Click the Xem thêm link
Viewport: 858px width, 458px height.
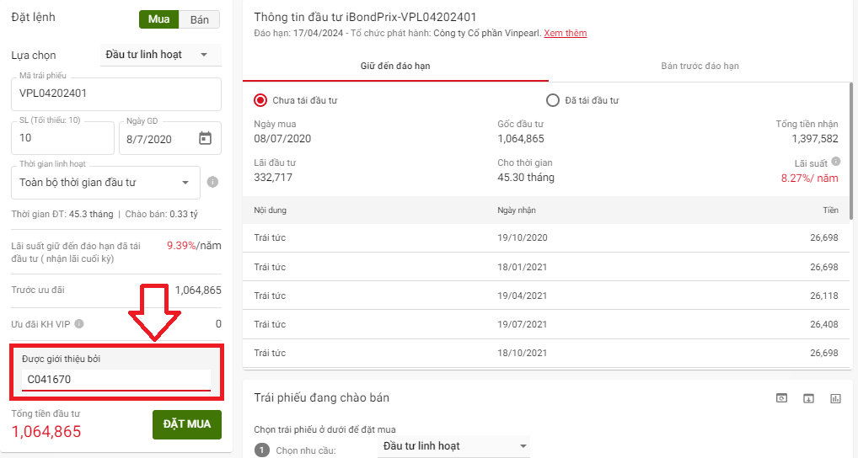(x=565, y=34)
